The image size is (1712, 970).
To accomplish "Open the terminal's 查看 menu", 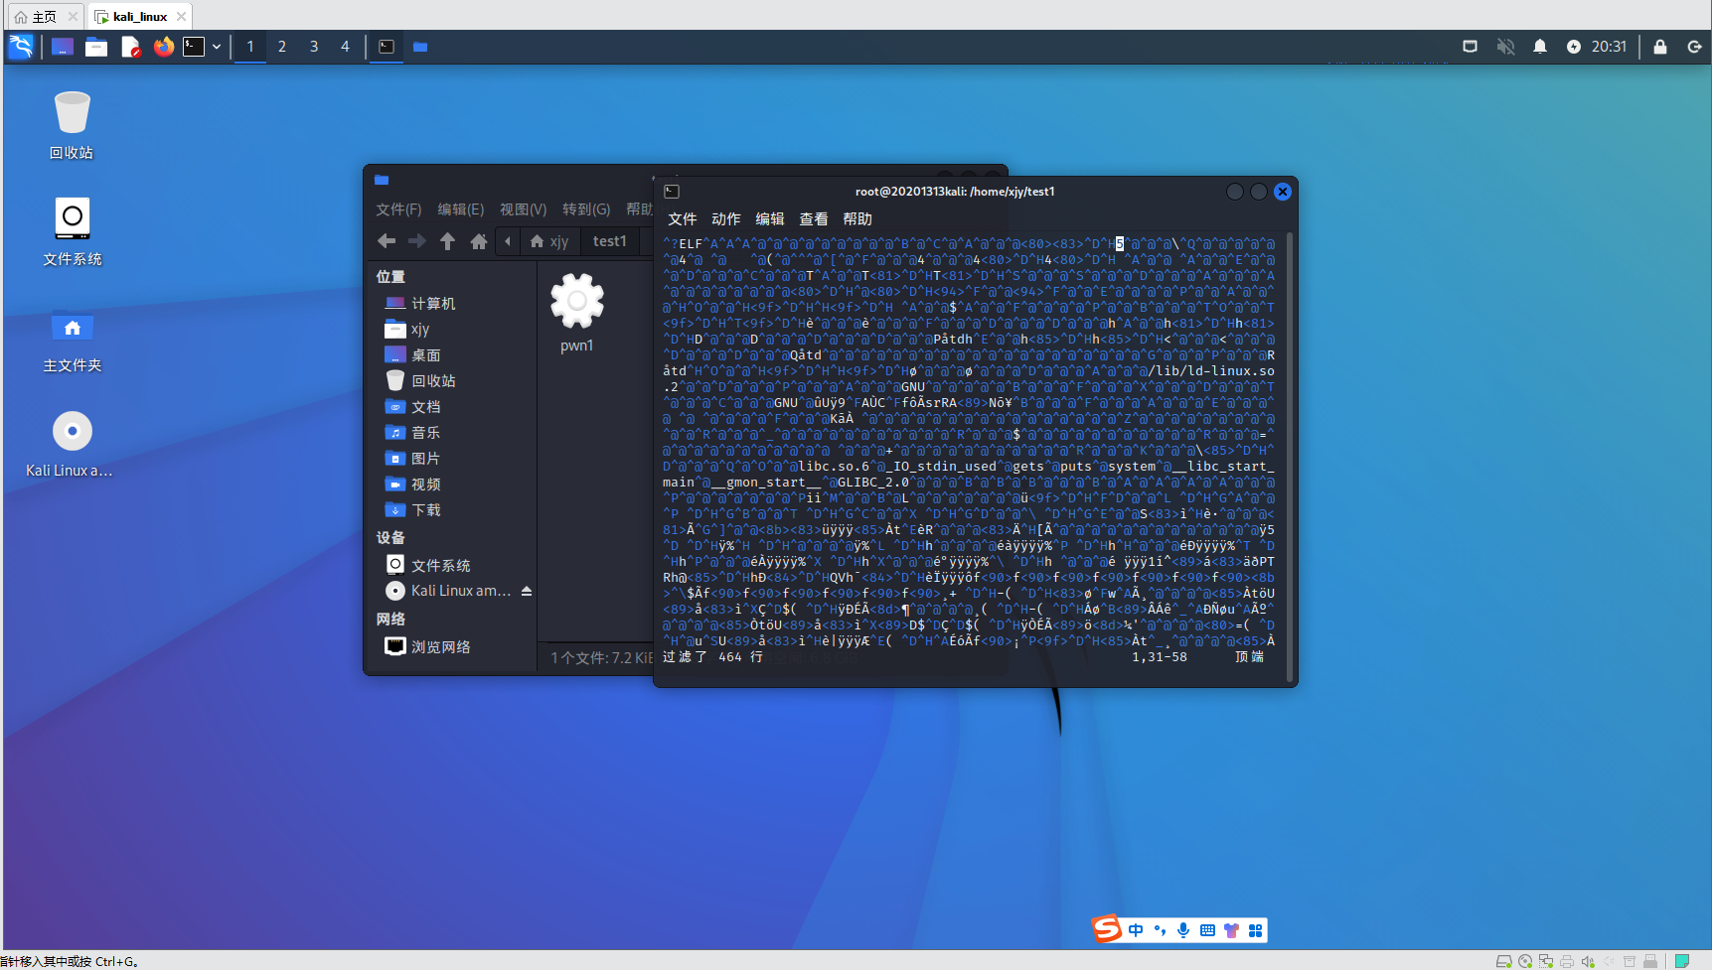I will click(x=814, y=219).
